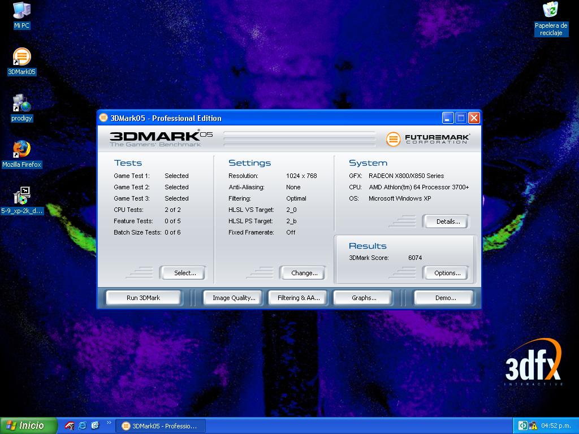Click 3DMark05 taskbar window button
This screenshot has width=579, height=434.
pyautogui.click(x=161, y=426)
